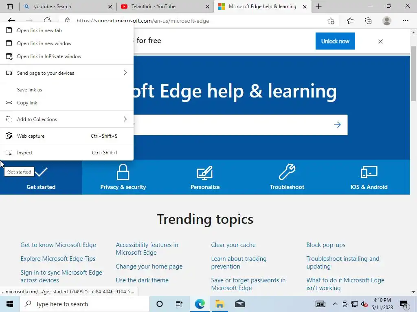
Task: Select Copy link from context menu
Action: point(66,103)
